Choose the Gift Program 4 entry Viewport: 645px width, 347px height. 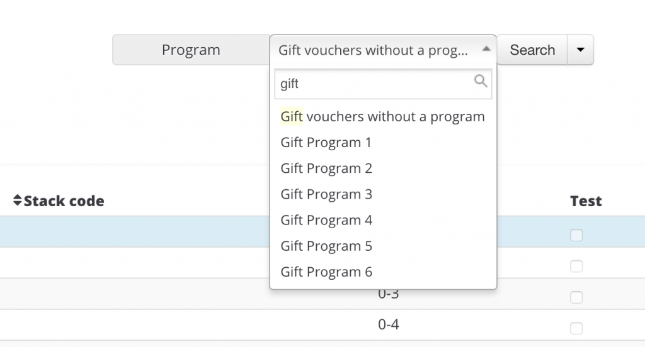tap(326, 220)
